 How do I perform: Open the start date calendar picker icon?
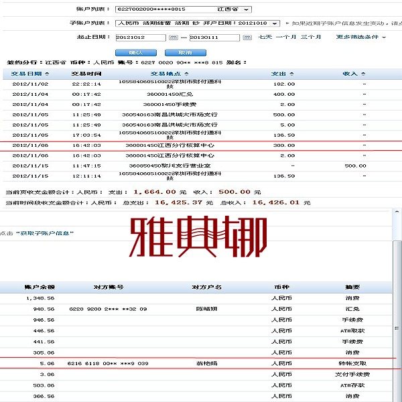pos(174,38)
